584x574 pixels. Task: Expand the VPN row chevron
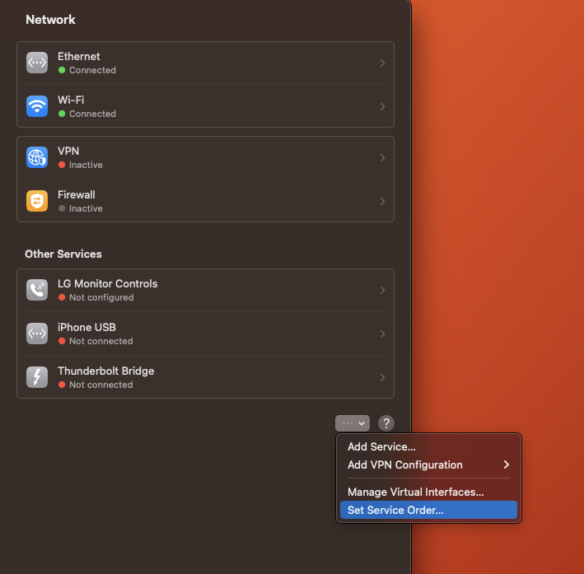(x=382, y=157)
